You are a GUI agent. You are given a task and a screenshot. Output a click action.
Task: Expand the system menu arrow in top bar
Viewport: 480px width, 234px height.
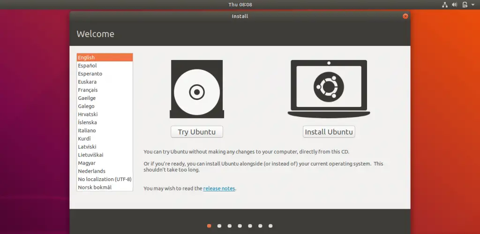[x=473, y=5]
